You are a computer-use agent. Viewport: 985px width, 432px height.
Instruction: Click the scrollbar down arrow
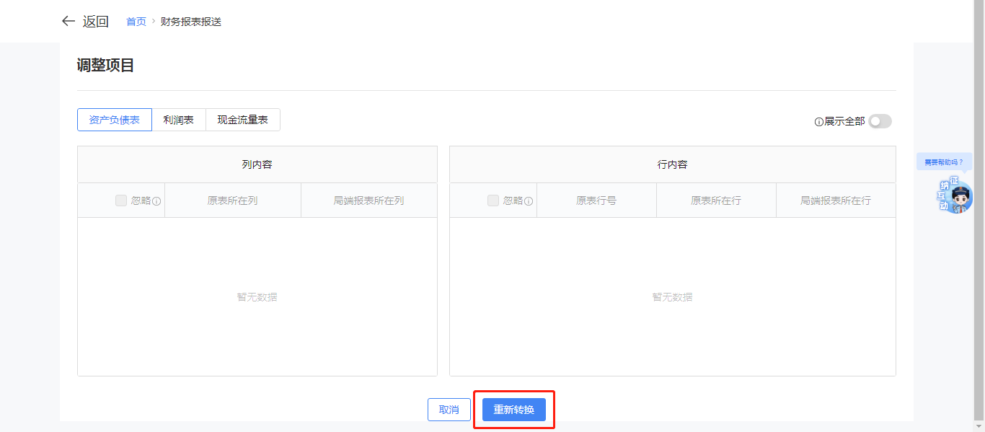click(x=979, y=427)
